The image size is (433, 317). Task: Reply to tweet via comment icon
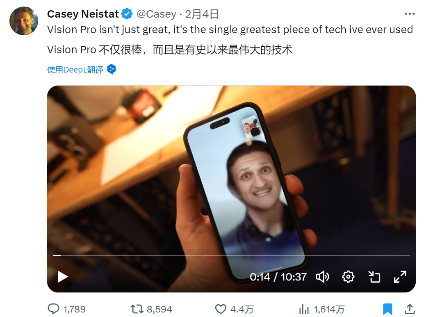tap(54, 309)
